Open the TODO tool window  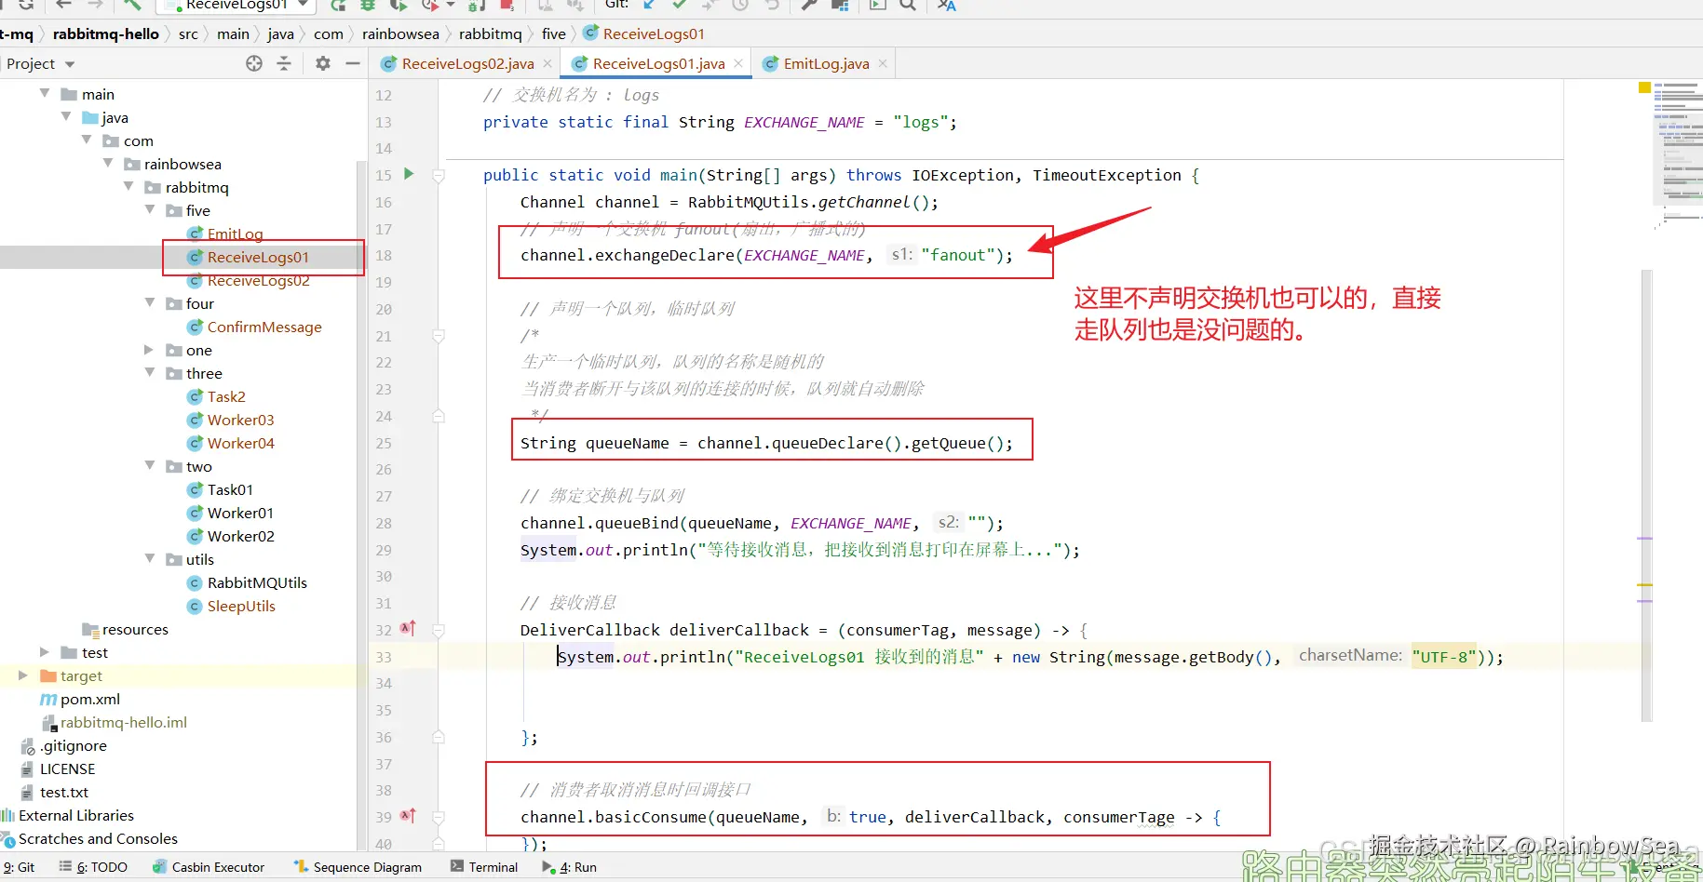tap(93, 867)
